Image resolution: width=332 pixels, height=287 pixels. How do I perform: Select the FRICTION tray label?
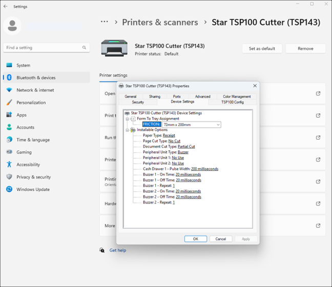coord(152,124)
